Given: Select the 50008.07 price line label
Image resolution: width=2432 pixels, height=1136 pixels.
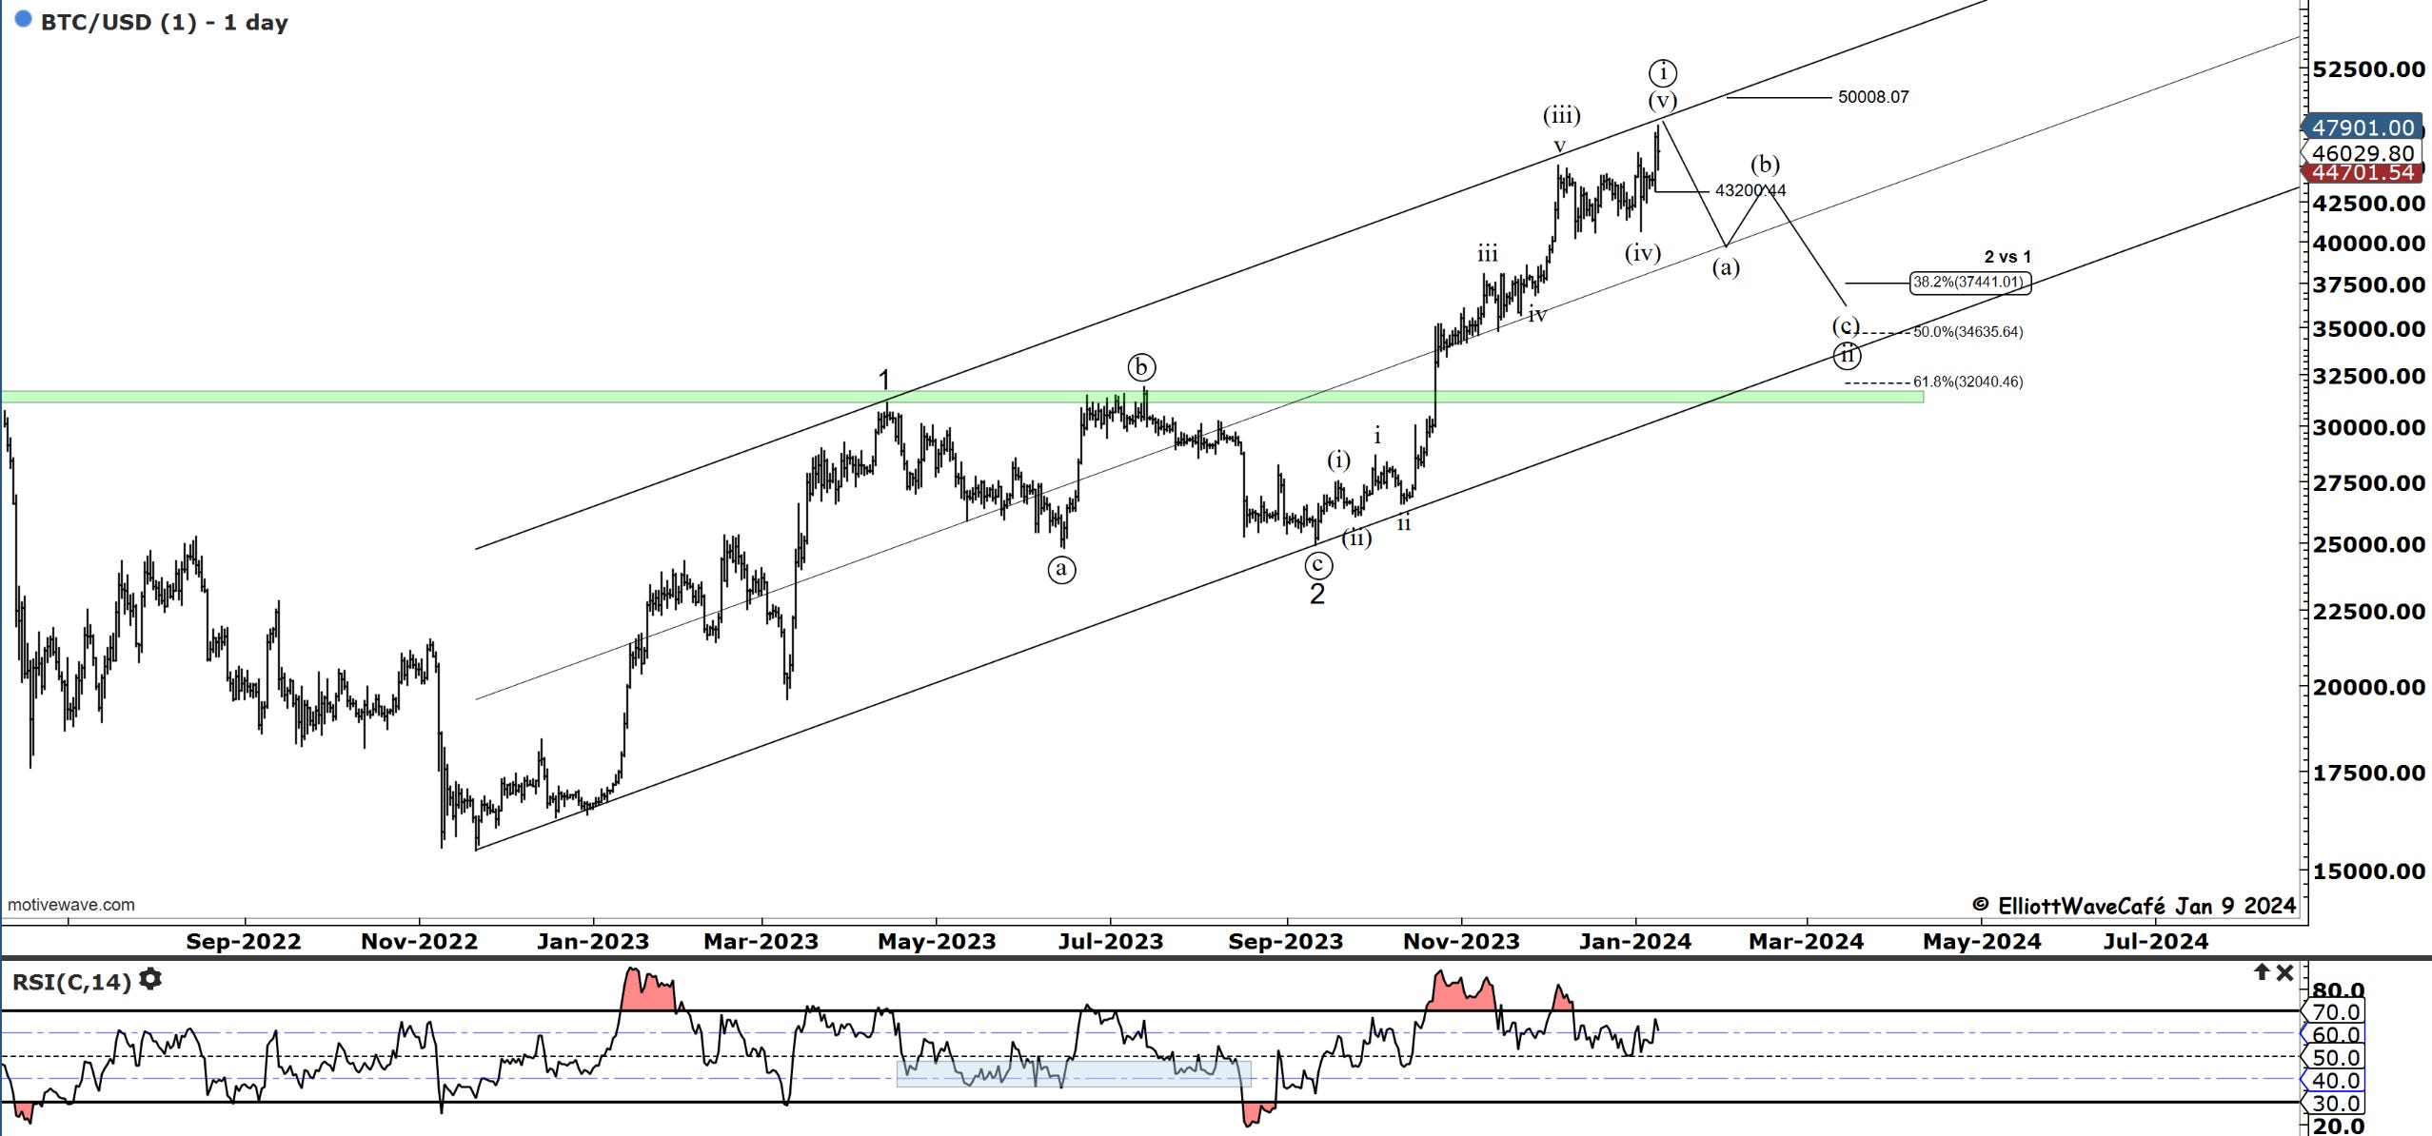Looking at the screenshot, I should (1873, 97).
